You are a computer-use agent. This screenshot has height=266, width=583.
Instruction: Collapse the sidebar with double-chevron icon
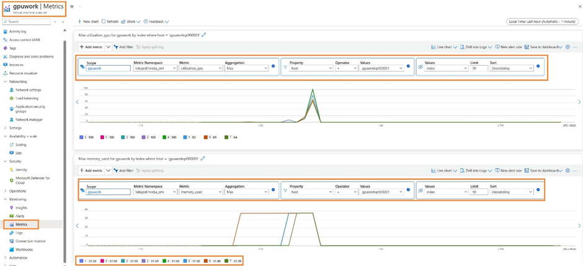pos(63,22)
